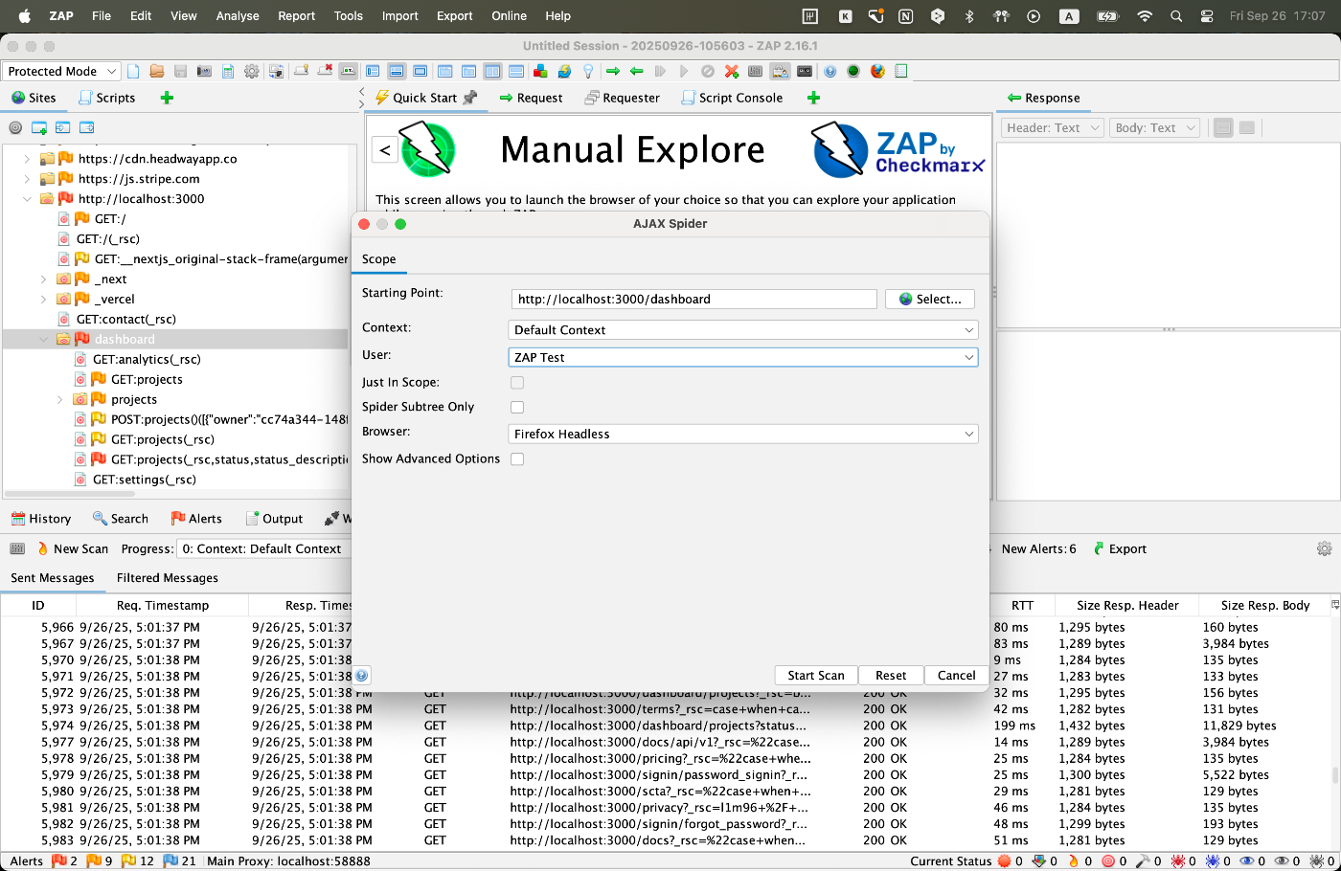Viewport: 1341px width, 871px height.
Task: Click green plus next to Scripts tab
Action: click(167, 98)
